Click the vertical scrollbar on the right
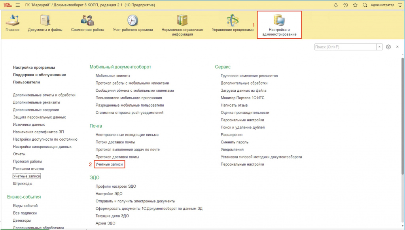 coord(402,116)
